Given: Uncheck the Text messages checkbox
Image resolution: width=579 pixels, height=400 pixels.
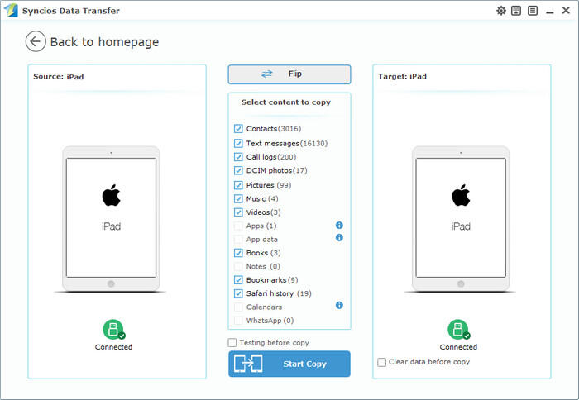Looking at the screenshot, I should pyautogui.click(x=238, y=143).
